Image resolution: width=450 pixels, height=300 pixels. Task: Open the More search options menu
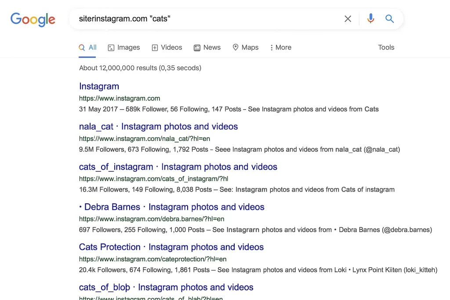click(x=280, y=47)
